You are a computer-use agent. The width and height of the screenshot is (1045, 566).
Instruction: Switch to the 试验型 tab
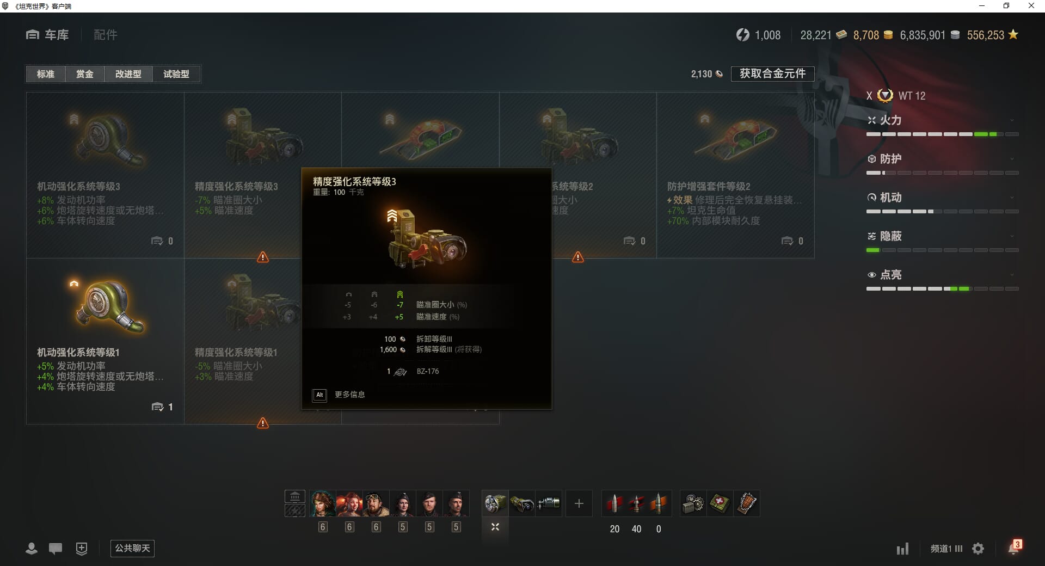coord(176,74)
